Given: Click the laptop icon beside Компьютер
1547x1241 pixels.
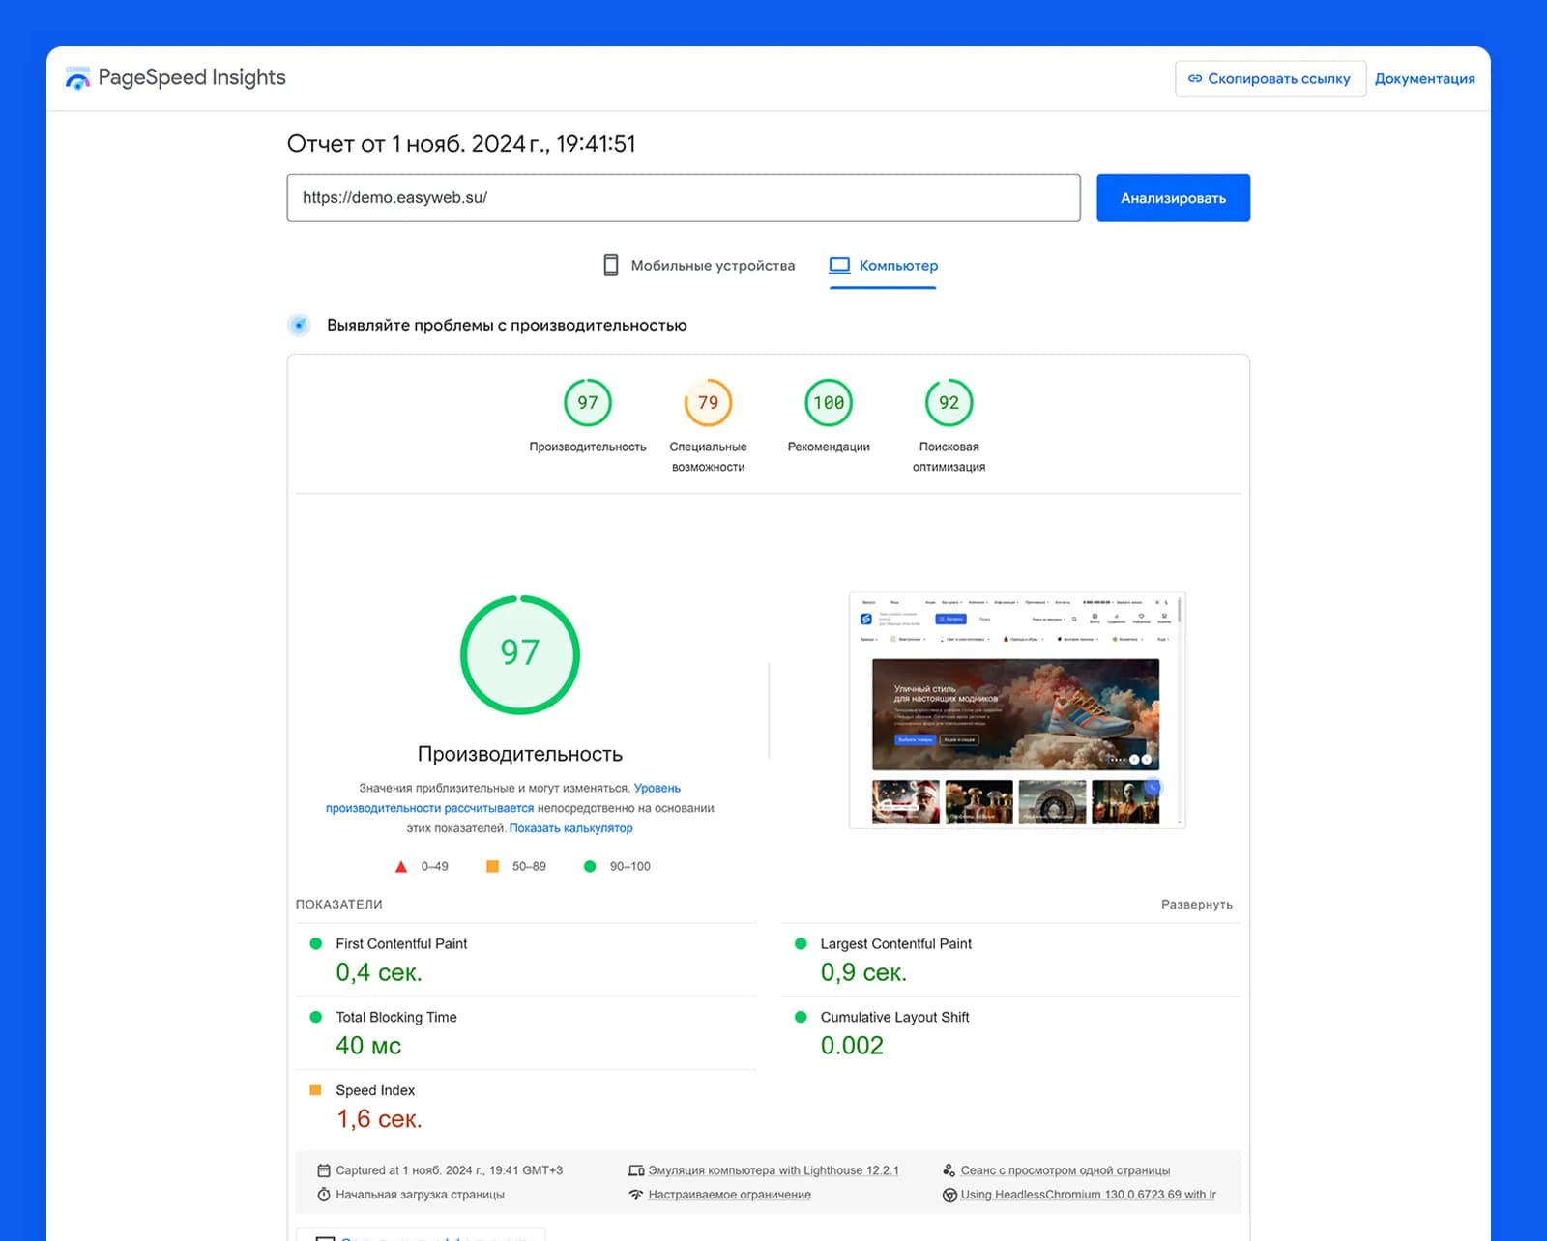Looking at the screenshot, I should tap(839, 265).
